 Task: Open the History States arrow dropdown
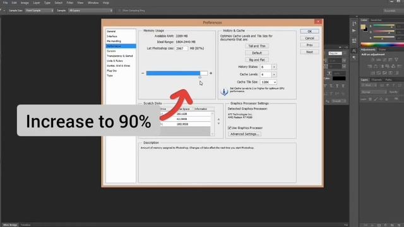click(x=274, y=67)
